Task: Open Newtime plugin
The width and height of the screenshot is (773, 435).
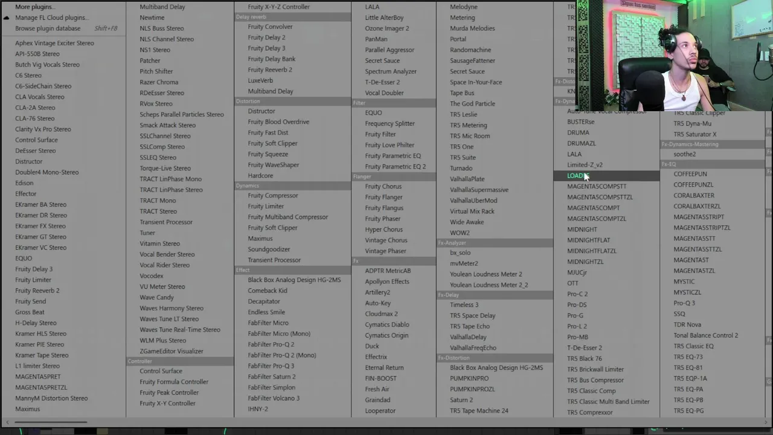Action: [x=152, y=18]
